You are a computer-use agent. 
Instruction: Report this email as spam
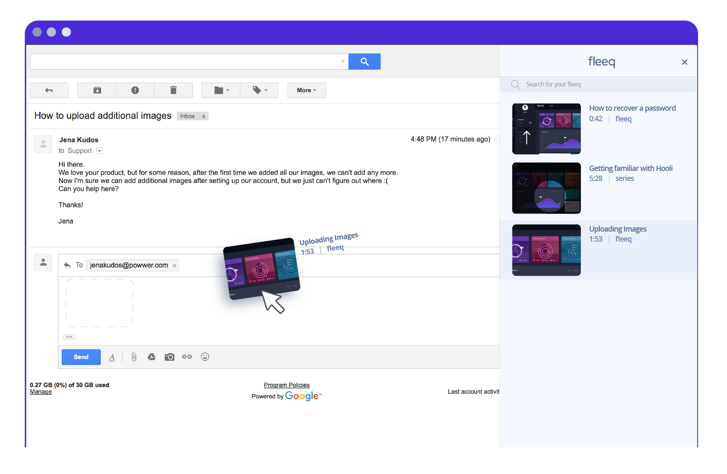point(135,90)
